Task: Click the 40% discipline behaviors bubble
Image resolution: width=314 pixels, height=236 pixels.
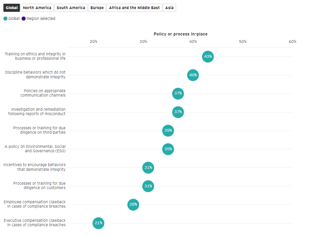Action: point(193,75)
